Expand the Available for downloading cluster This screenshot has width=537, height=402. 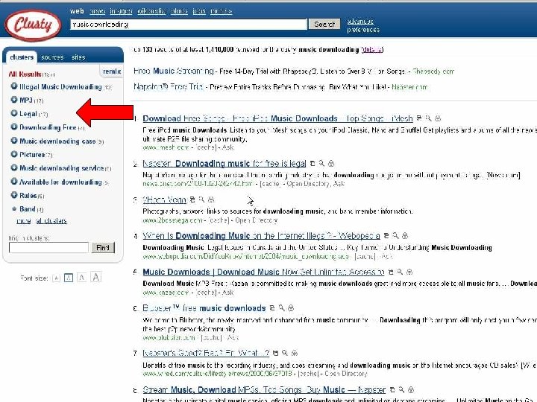[14, 181]
